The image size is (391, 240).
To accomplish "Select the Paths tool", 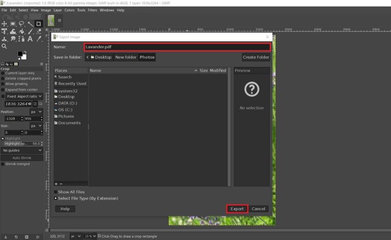I will (22, 39).
